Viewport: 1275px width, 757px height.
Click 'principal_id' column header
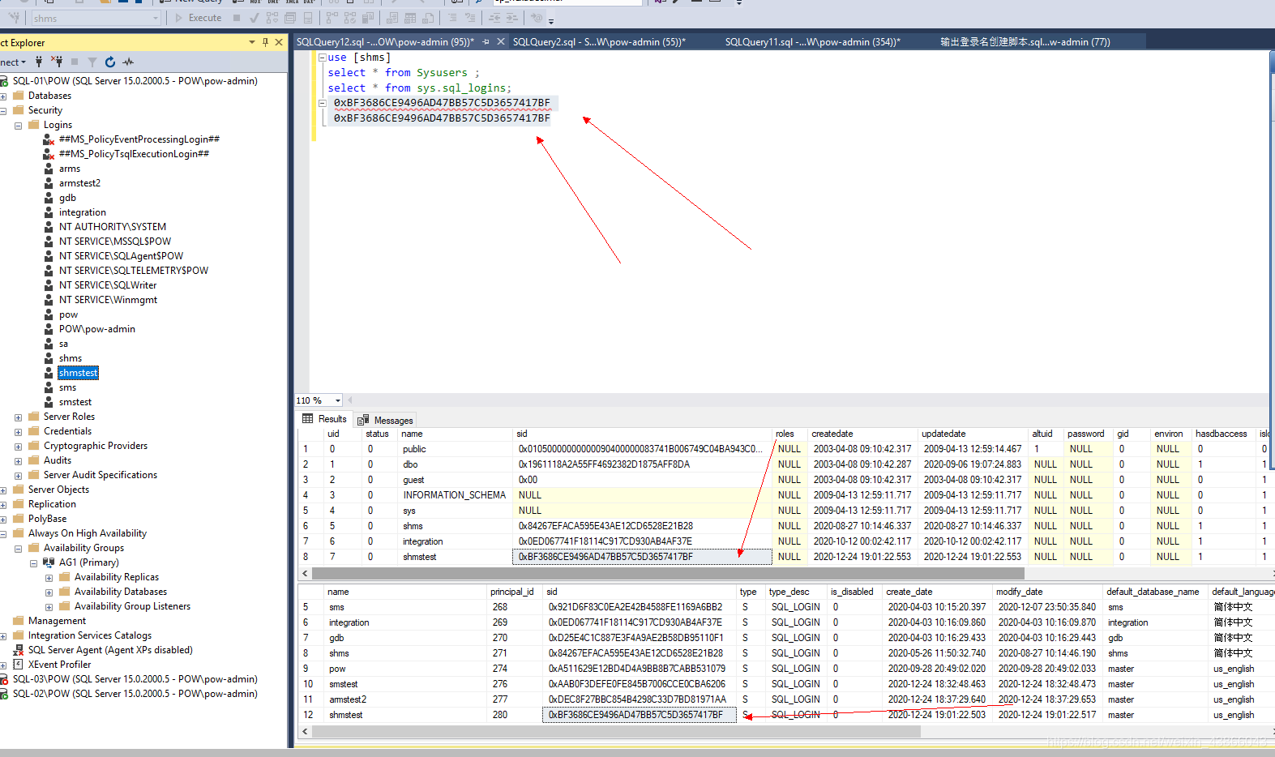point(512,592)
